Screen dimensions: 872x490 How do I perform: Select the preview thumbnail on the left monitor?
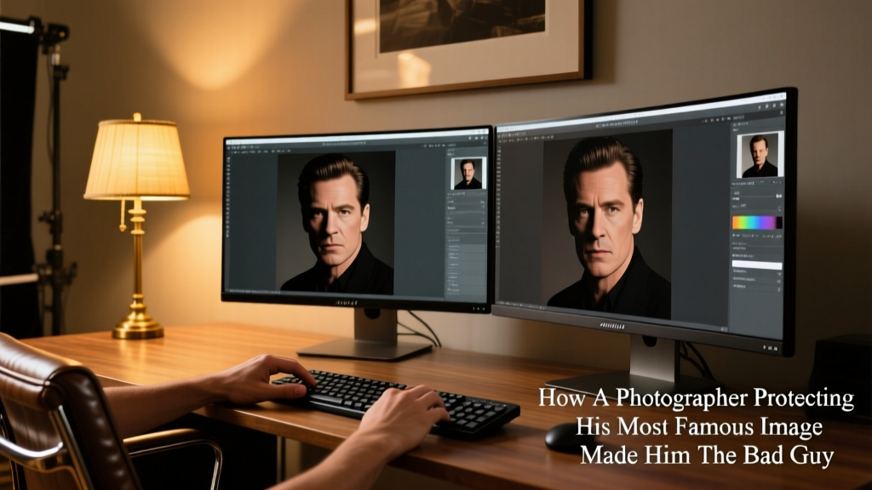468,174
